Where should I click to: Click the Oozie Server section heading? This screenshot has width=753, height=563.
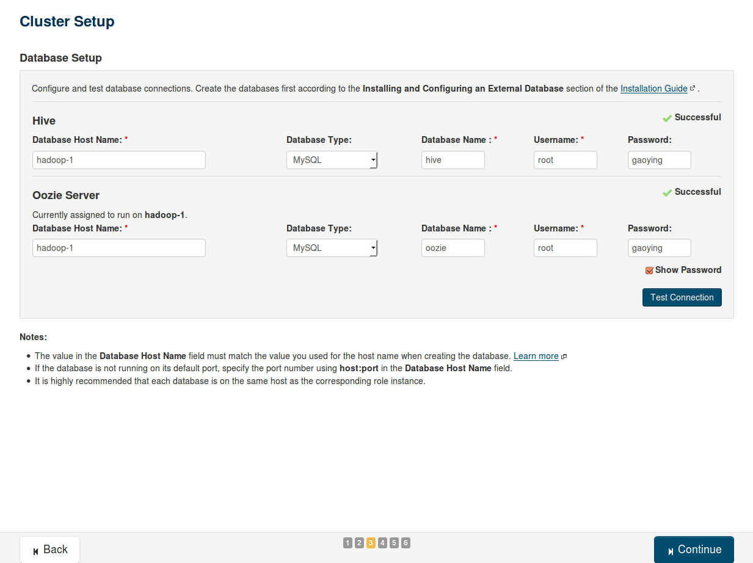(66, 195)
